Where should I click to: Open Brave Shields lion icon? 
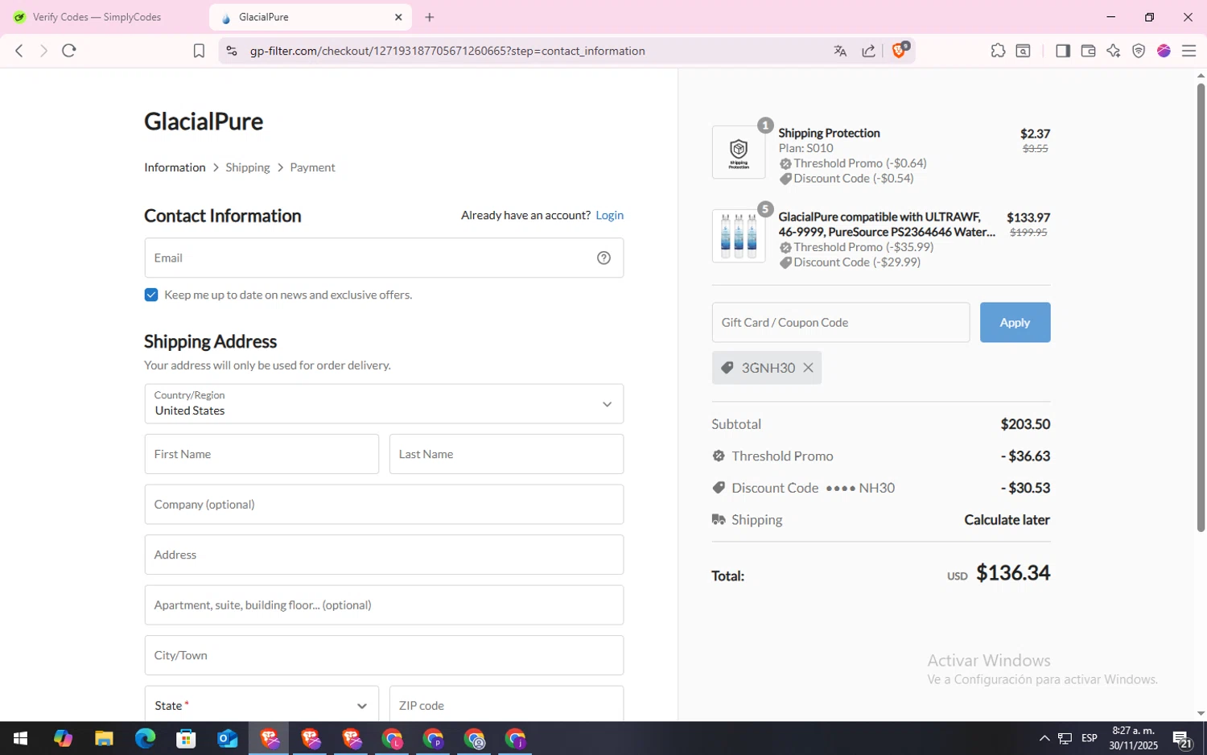[x=900, y=50]
